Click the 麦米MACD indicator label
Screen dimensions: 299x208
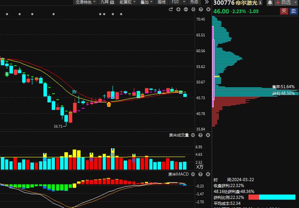point(178,174)
